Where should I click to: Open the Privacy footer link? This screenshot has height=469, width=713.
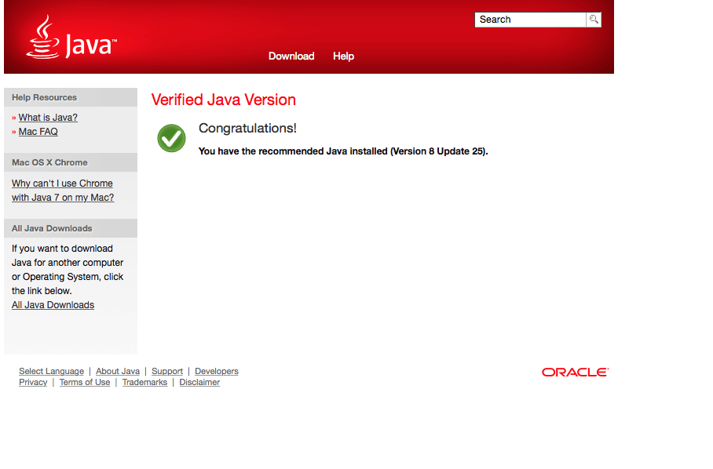tap(33, 382)
